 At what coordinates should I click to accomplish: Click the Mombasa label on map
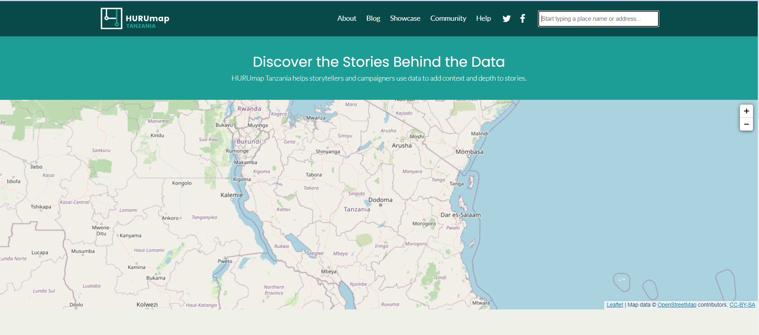click(469, 152)
